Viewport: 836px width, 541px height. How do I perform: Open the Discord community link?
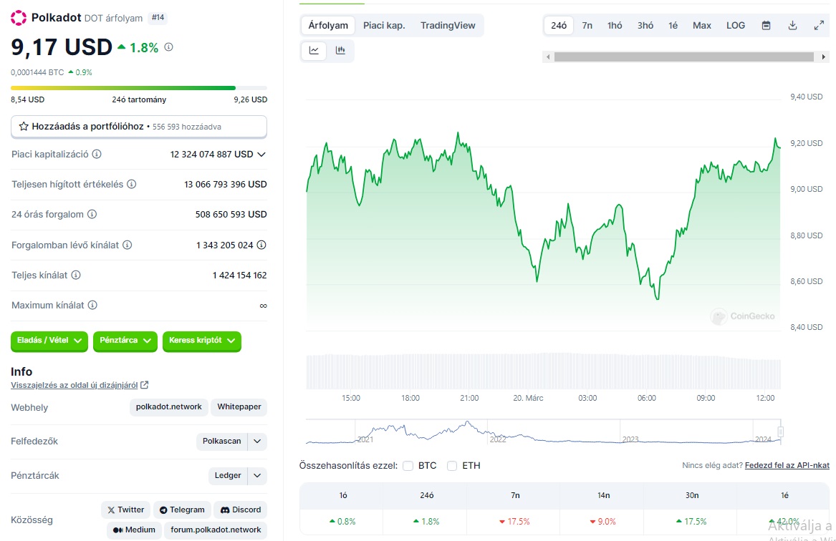241,510
